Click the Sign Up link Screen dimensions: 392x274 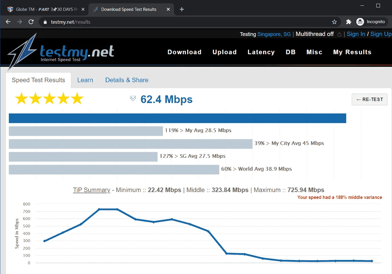[x=381, y=34]
